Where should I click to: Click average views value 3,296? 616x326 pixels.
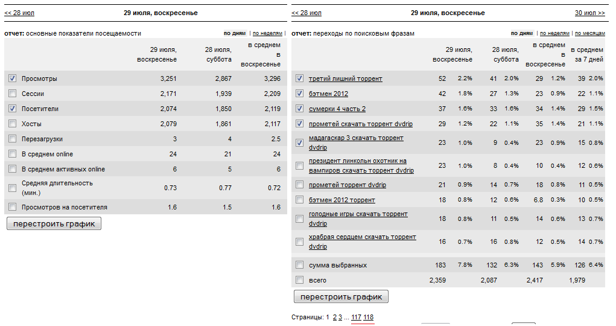[x=272, y=78]
